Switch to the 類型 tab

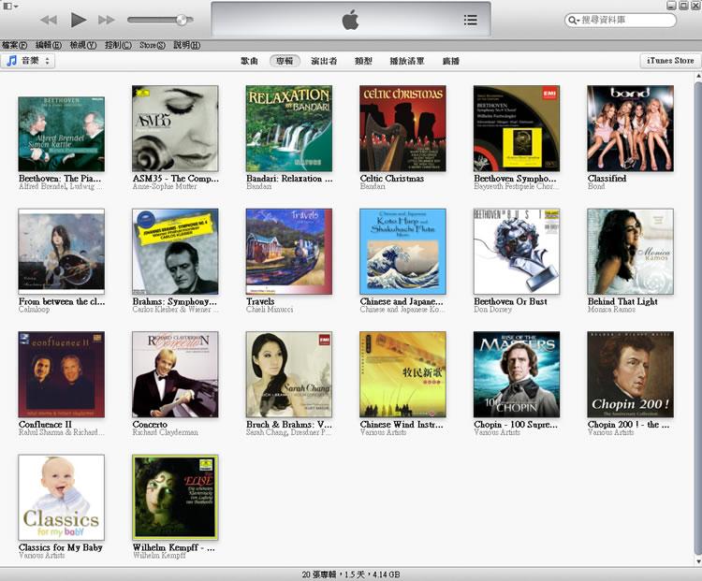(x=363, y=61)
